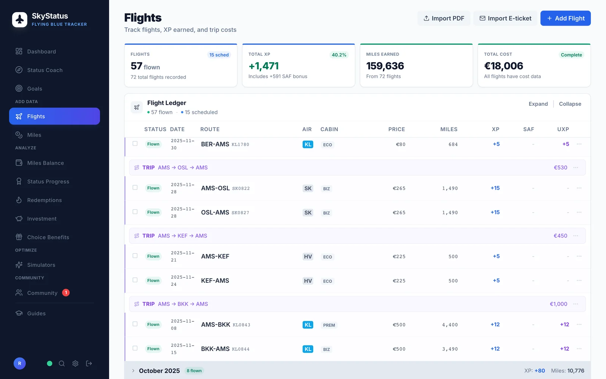The height and width of the screenshot is (379, 606).
Task: Open options for AMS → BKK trip
Action: tap(576, 304)
